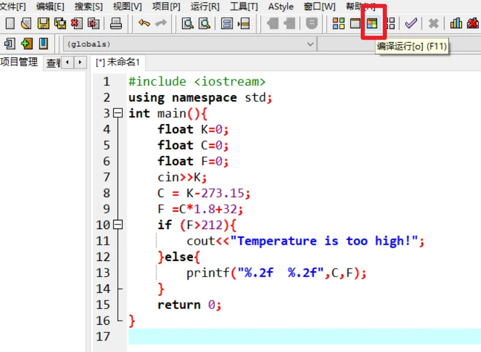The image size is (481, 352).
Task: Click the greyed Project options icon
Action: click(x=312, y=23)
